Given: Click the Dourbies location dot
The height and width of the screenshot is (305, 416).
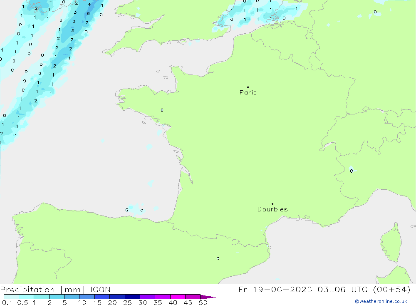Looking at the screenshot, I should (272, 204).
